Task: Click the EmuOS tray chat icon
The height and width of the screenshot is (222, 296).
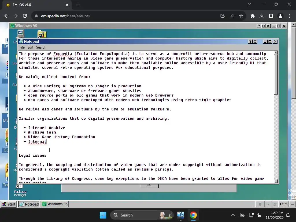Action: pos(260,204)
